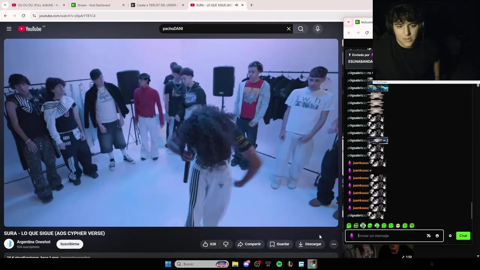The image size is (480, 270).
Task: Pick the last heart-eyes green emote
Action: click(x=412, y=226)
